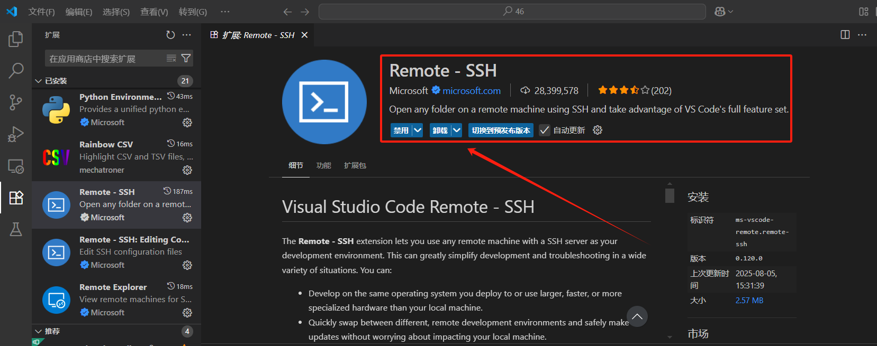This screenshot has height=346, width=877.
Task: Select Rainbow CSV extension in list
Action: click(116, 157)
